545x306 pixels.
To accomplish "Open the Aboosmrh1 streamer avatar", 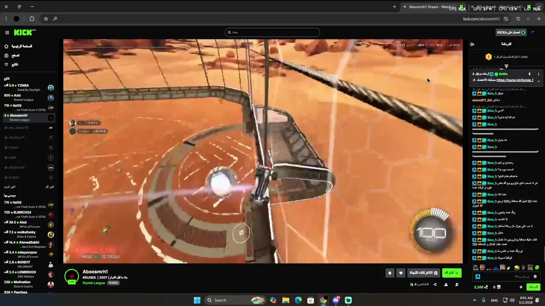I will pos(72,276).
